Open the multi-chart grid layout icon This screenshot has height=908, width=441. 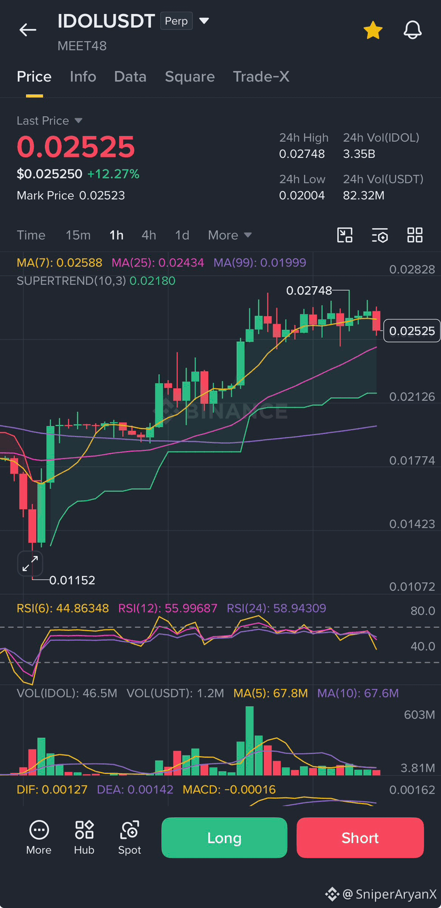click(x=415, y=235)
